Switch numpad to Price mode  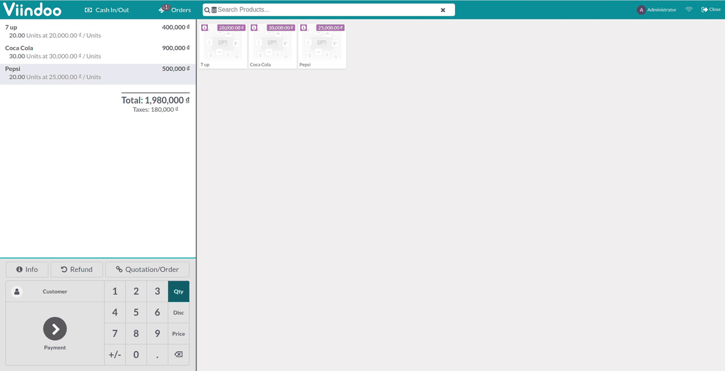[x=178, y=334]
